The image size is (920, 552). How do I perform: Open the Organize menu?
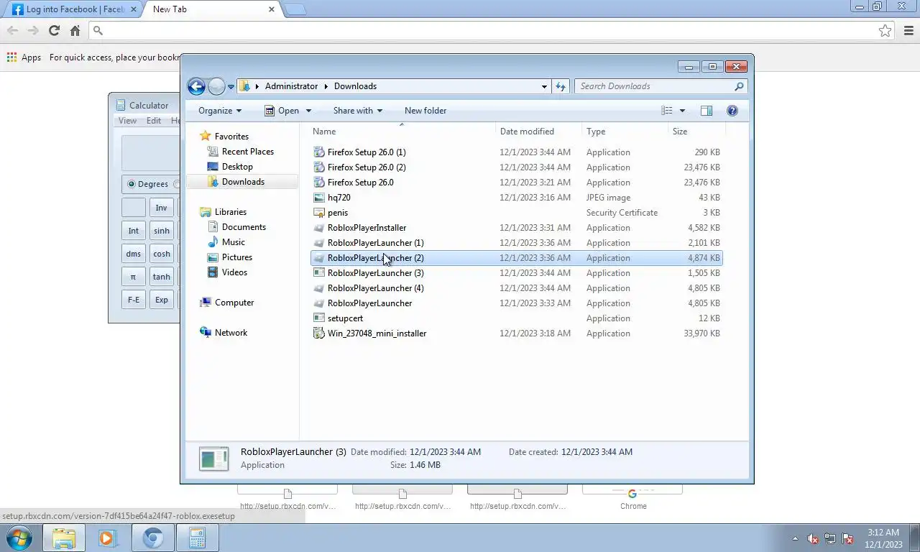(x=220, y=111)
